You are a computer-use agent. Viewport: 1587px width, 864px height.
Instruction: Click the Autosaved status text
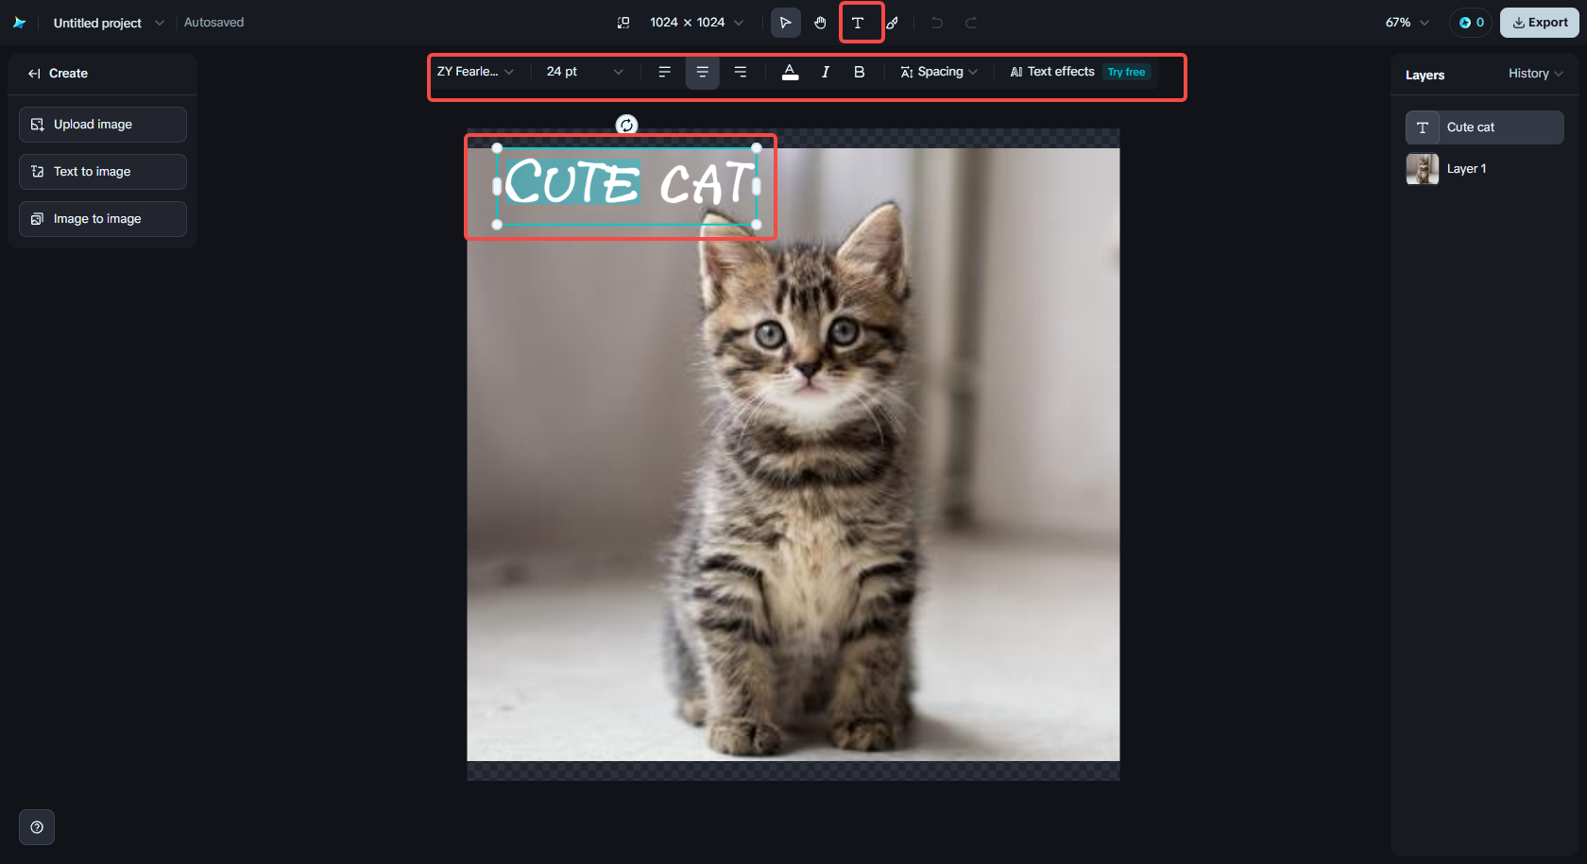tap(213, 23)
